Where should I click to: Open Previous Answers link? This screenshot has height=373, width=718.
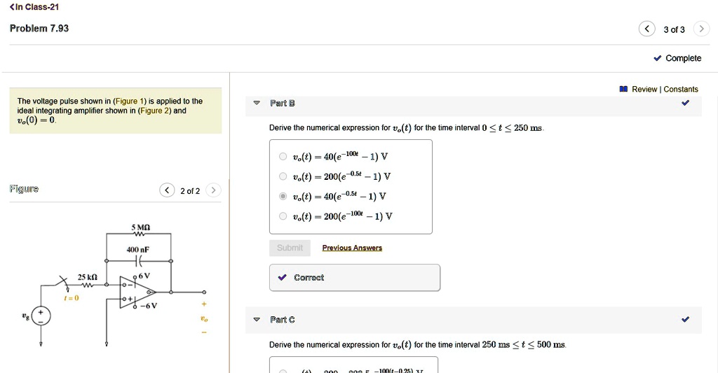pos(352,248)
